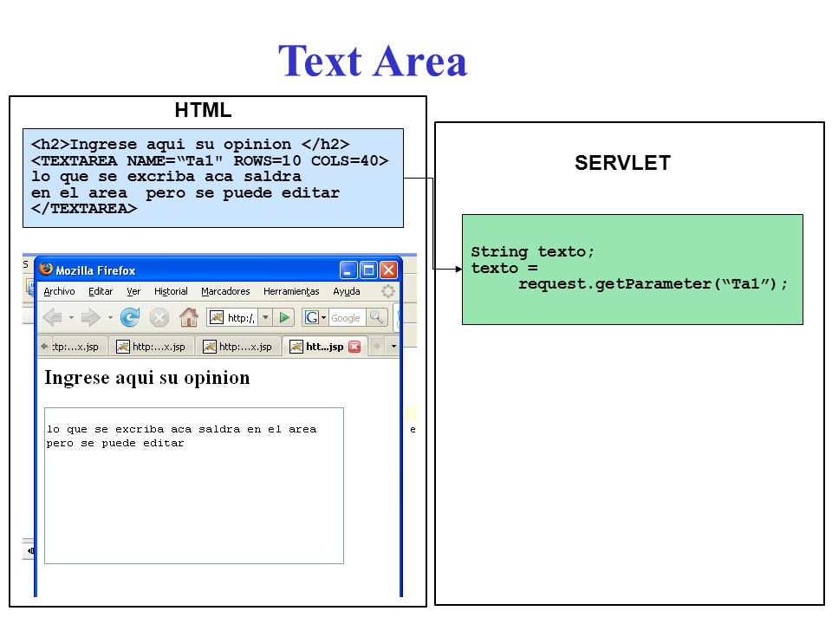
Task: Click the 'Ingrese aqui su opinion' heading
Action: coord(147,378)
